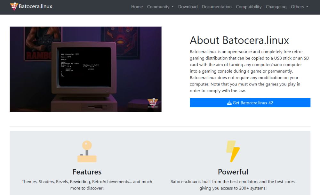Screen dimensions: 320x195
Task: View the Changelog page
Action: [x=276, y=7]
